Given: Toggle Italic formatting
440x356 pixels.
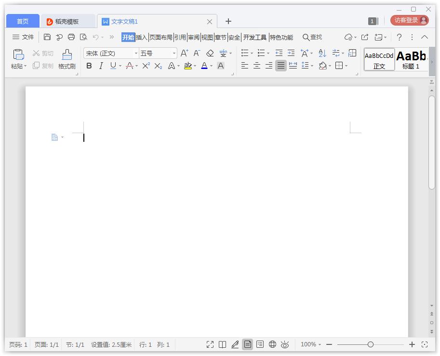Looking at the screenshot, I should (101, 66).
